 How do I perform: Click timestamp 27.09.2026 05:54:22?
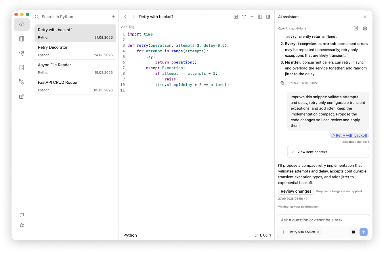[303, 83]
